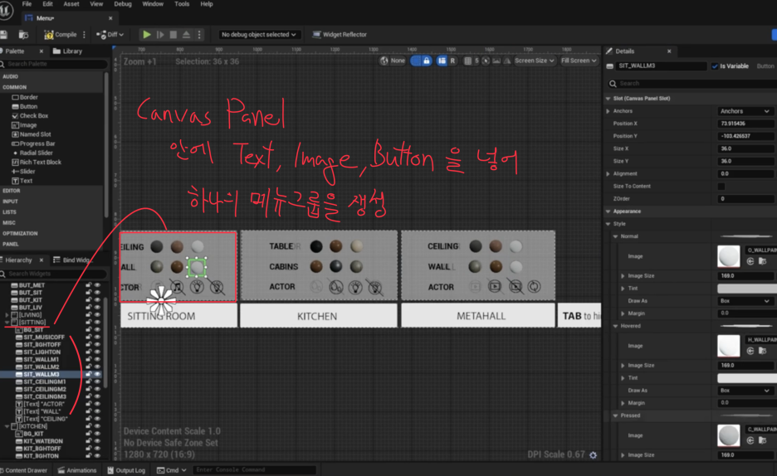The height and width of the screenshot is (476, 777).
Task: Open the Output Log
Action: (126, 470)
